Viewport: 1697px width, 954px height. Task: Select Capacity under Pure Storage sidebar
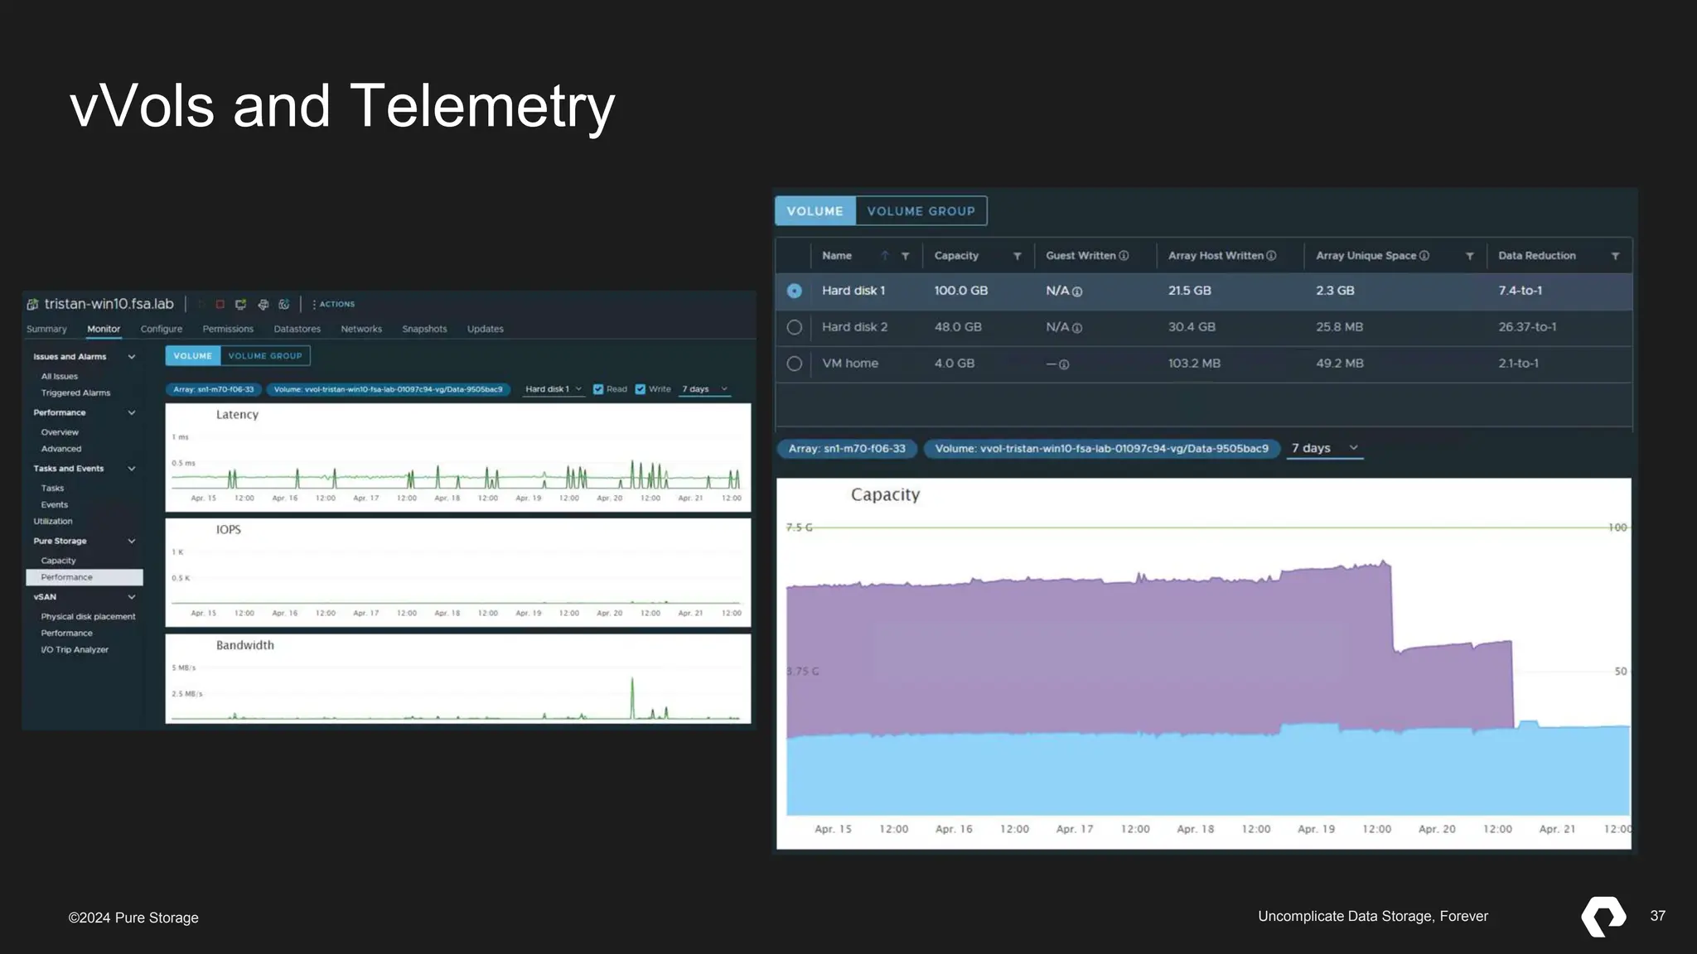click(x=58, y=561)
